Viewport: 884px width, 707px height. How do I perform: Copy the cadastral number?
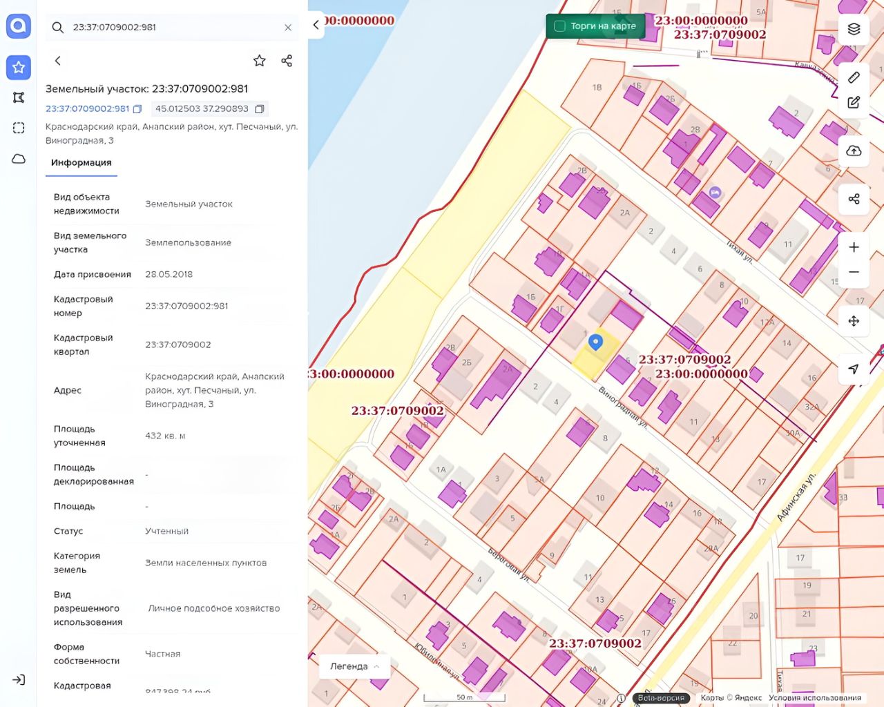click(x=137, y=109)
